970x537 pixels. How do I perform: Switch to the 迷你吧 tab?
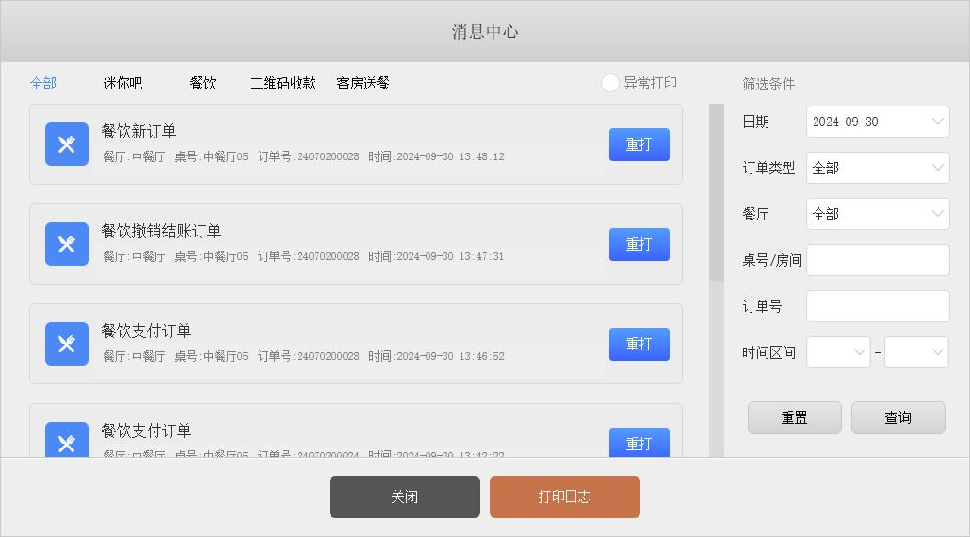click(122, 83)
